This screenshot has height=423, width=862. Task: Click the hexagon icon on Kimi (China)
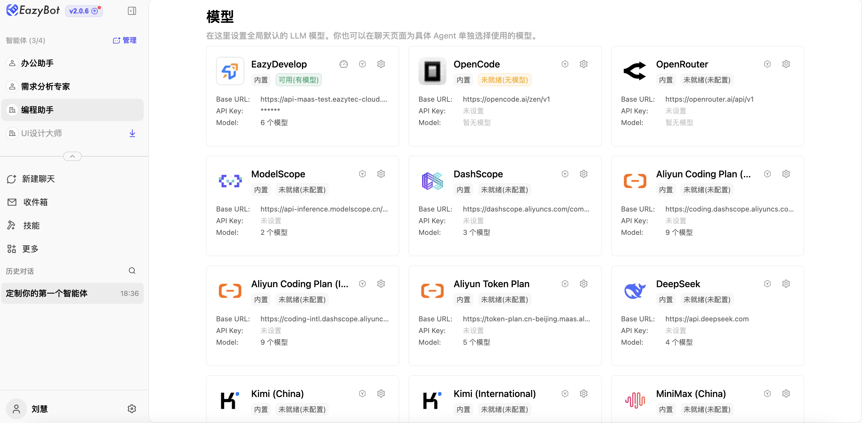362,393
